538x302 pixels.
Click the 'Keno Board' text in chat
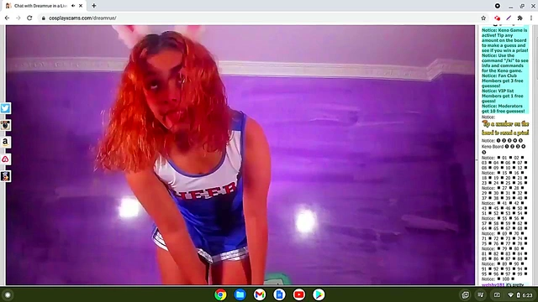[x=493, y=147]
